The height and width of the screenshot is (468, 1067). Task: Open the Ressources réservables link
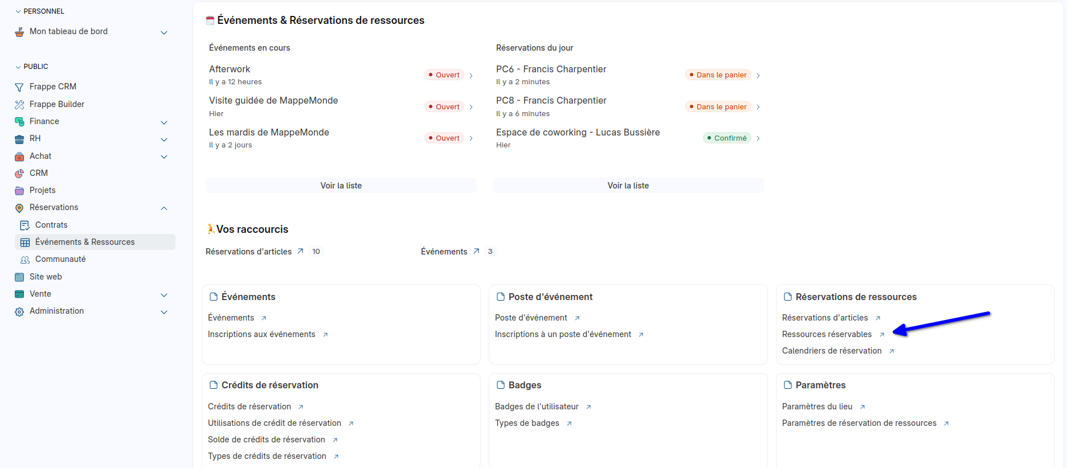[827, 334]
